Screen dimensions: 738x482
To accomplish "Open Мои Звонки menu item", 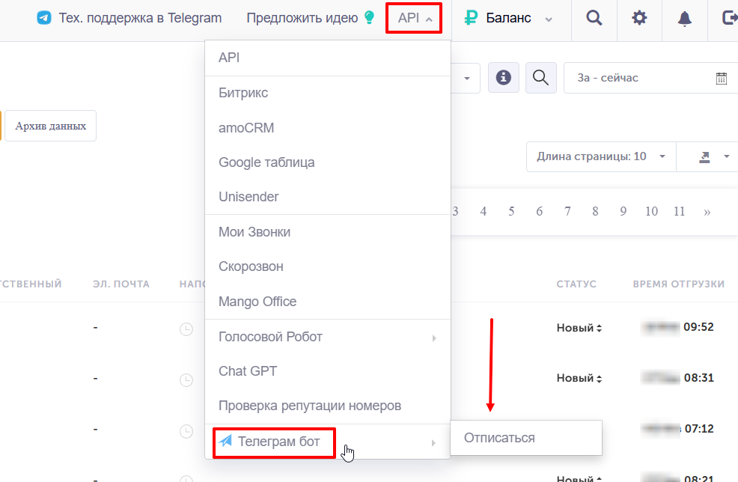I will tap(328, 232).
